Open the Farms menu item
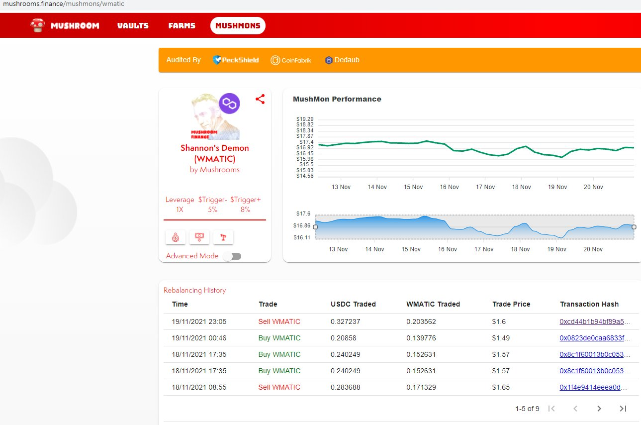This screenshot has height=425, width=641. point(182,25)
